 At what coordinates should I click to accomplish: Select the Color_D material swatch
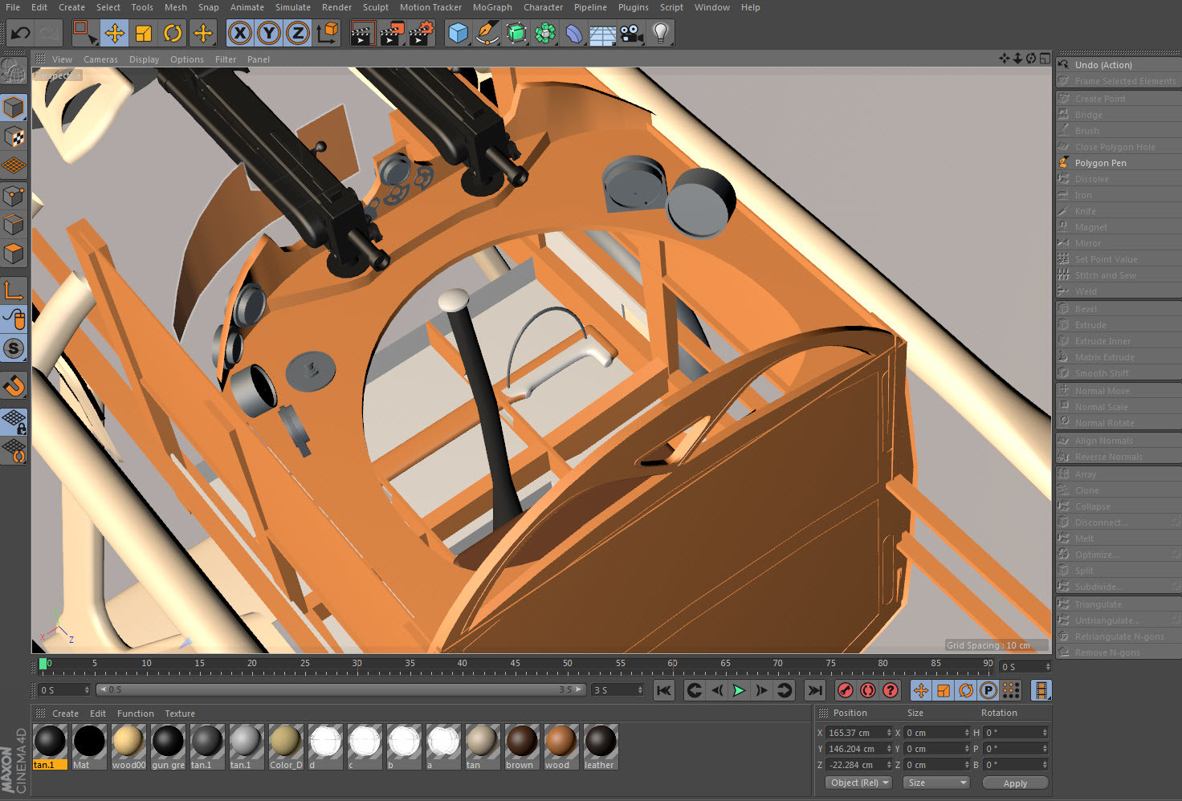286,746
